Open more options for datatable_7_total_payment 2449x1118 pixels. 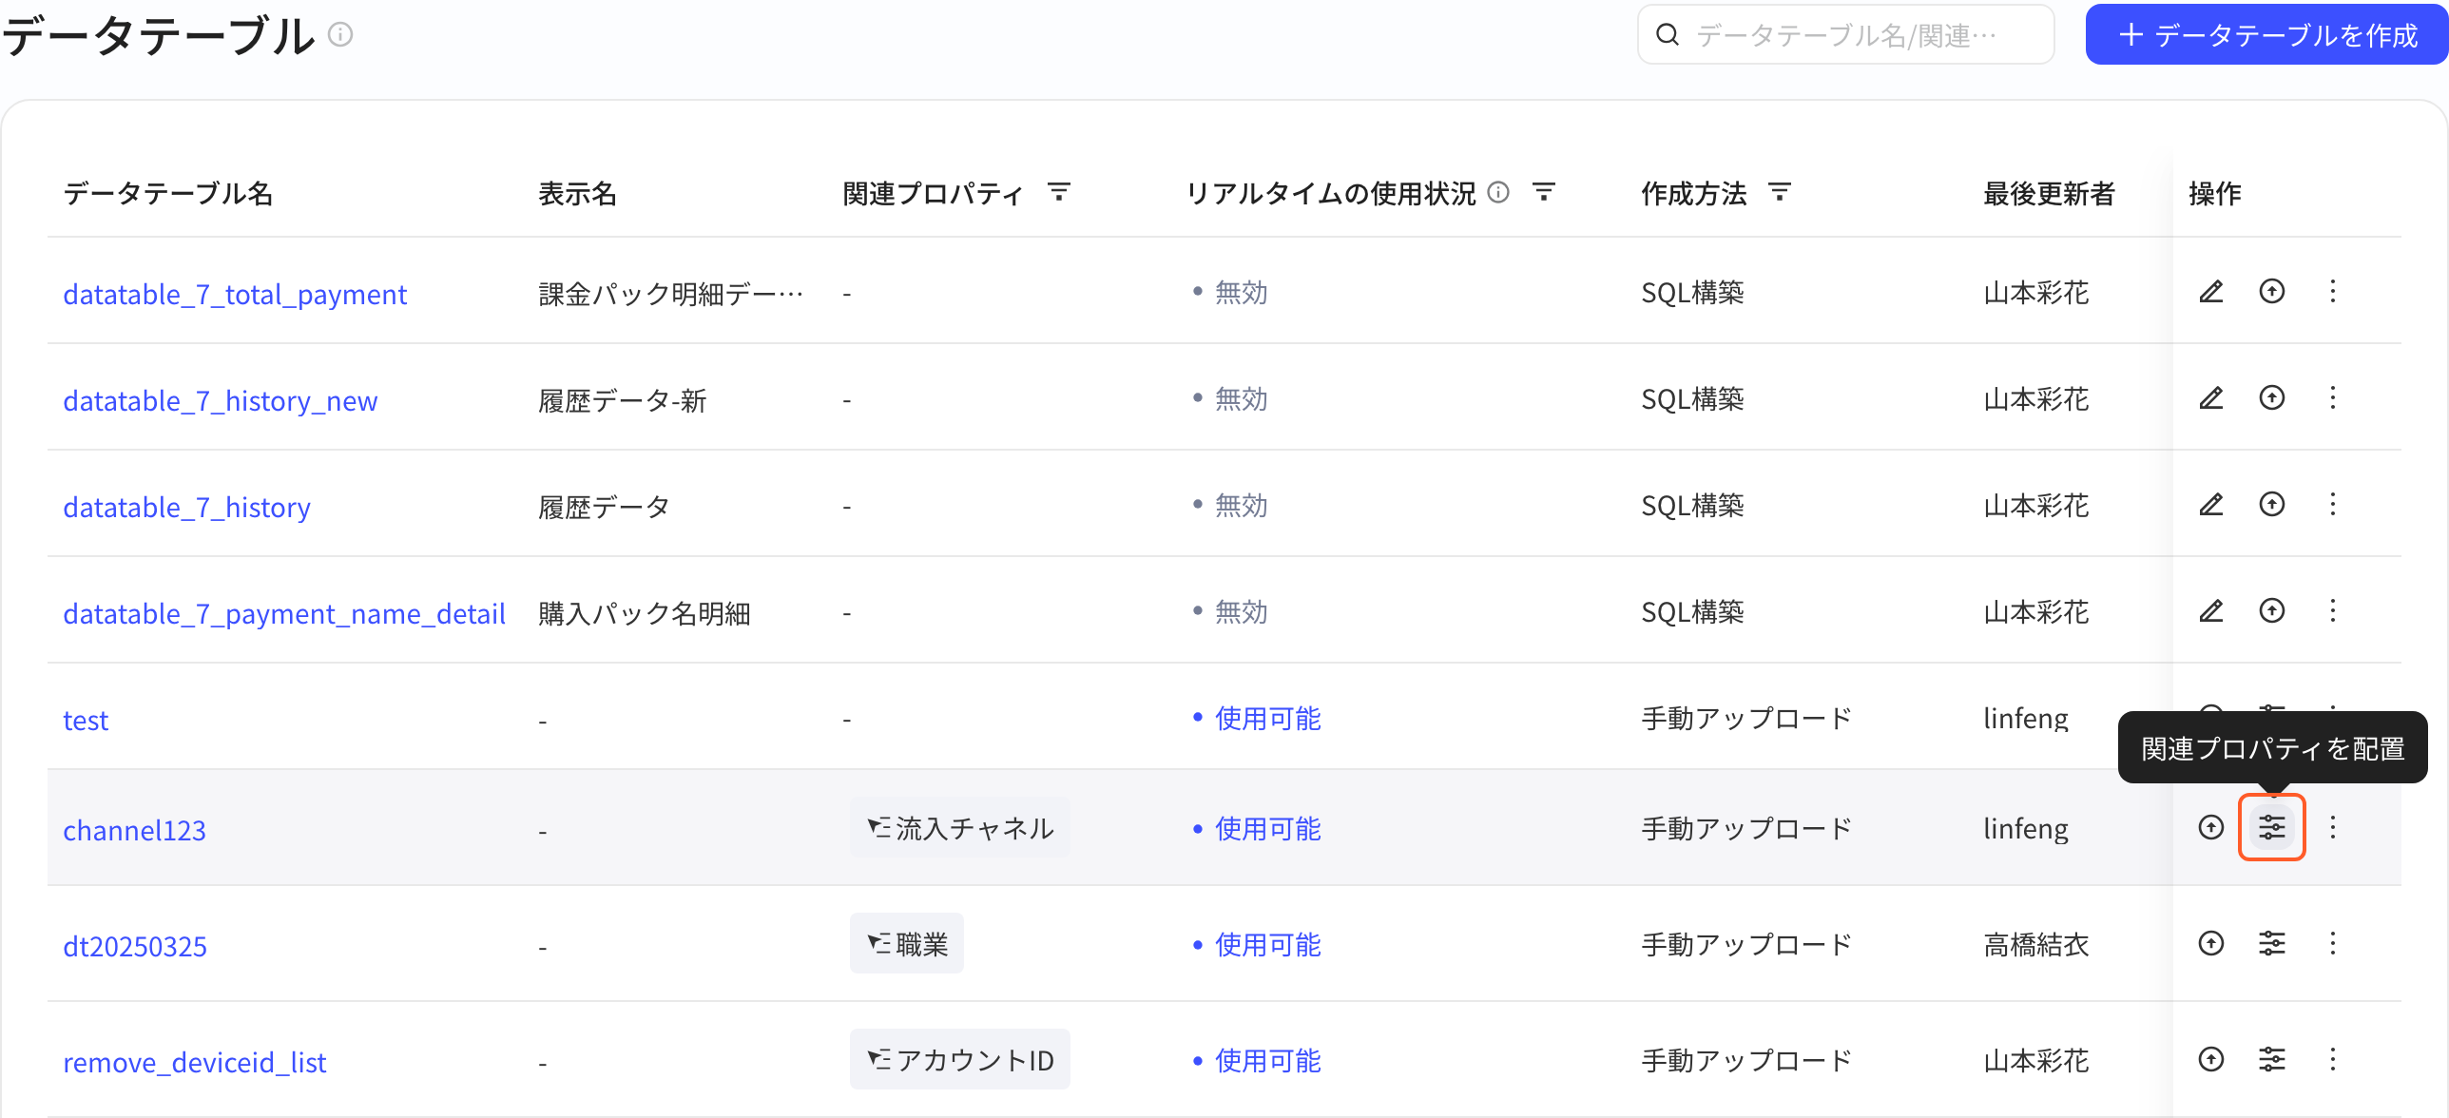tap(2332, 291)
